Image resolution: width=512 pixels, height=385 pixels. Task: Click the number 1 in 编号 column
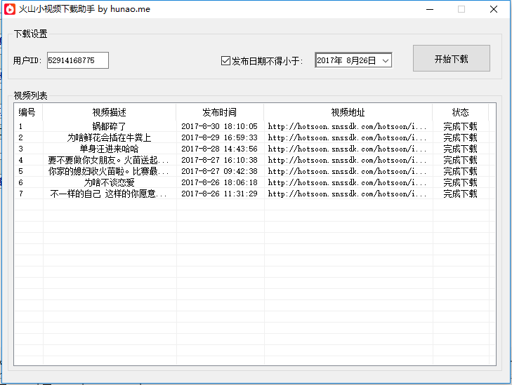pyautogui.click(x=20, y=126)
